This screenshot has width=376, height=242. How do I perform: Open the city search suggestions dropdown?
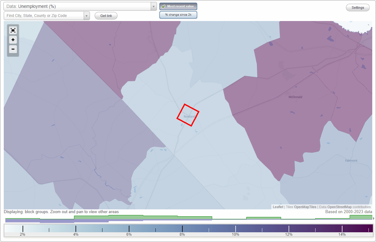[x=87, y=15]
